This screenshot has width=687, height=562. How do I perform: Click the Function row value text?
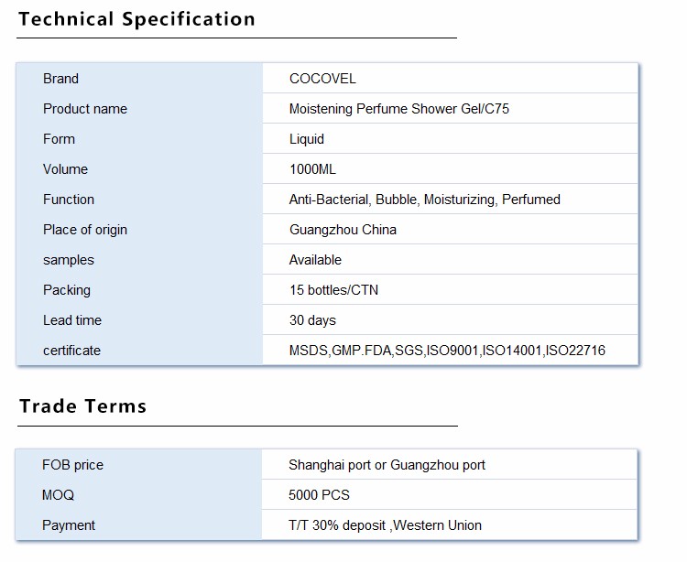(424, 200)
